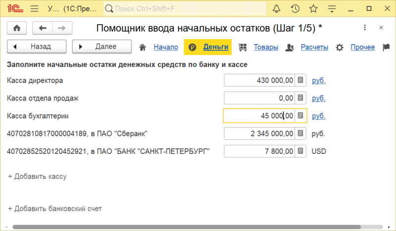Screen dimensions: 396x231
Task: Edit Касса бухгалтерии amount field
Action: [x=259, y=116]
